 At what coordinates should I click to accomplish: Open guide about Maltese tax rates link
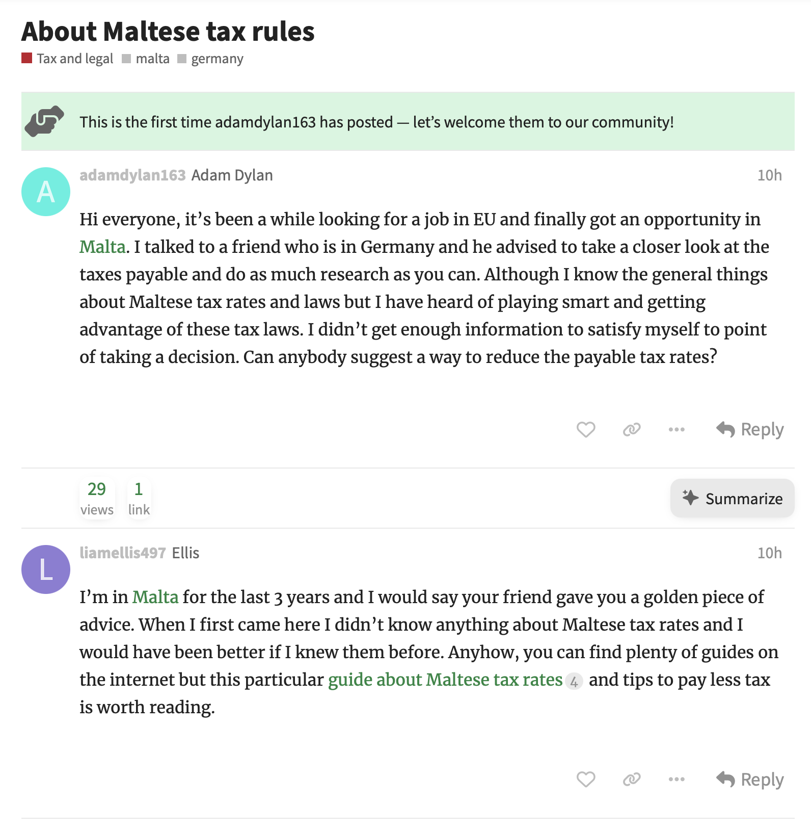pos(445,680)
